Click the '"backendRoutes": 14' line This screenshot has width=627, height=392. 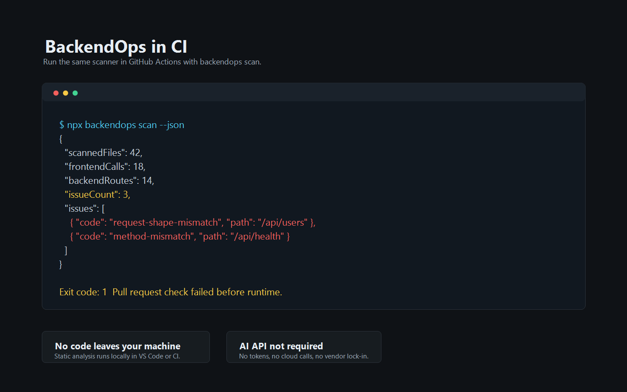tap(109, 181)
